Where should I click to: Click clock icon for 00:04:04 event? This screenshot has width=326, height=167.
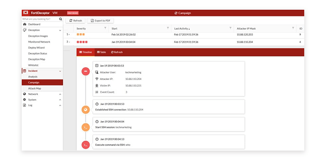[97, 122]
